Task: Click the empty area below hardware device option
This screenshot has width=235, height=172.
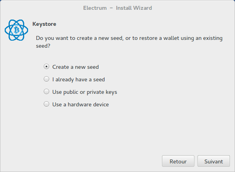Action: point(117,131)
